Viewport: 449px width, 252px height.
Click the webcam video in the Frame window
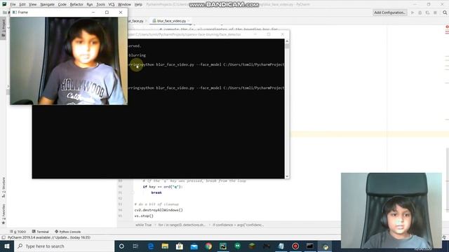69,61
